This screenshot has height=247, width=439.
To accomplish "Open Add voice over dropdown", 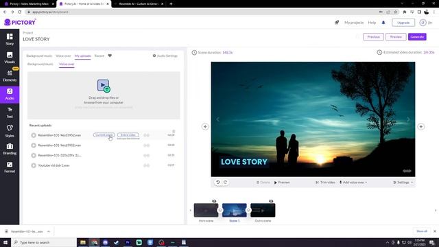I will coord(353,183).
